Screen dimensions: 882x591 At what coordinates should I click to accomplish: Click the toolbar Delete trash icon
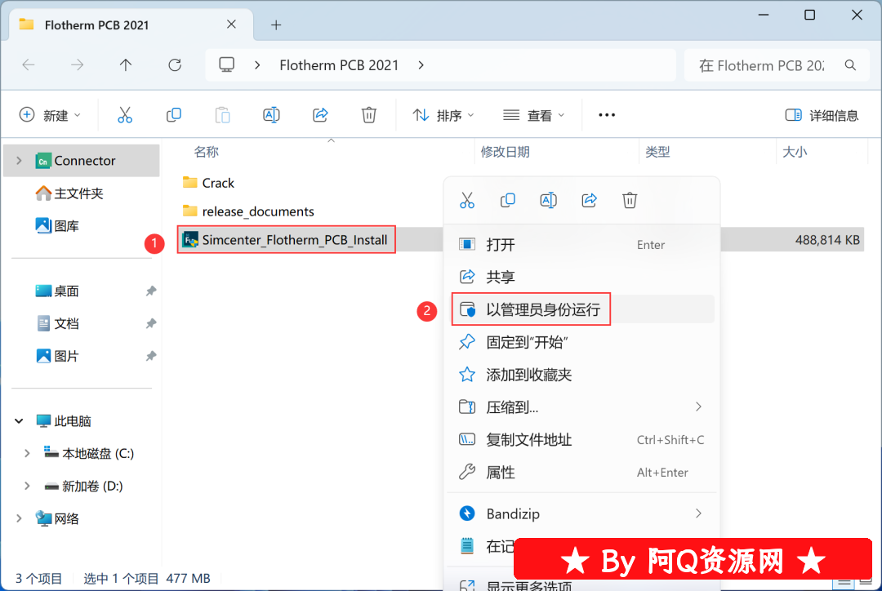coord(369,115)
